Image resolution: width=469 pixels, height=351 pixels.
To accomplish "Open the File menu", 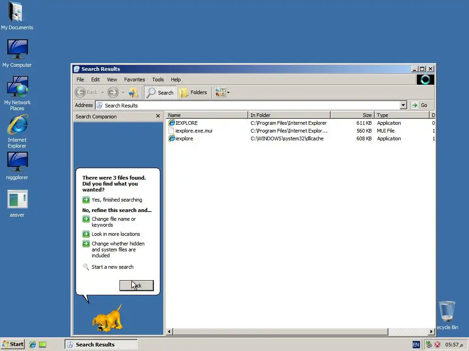I will 80,80.
